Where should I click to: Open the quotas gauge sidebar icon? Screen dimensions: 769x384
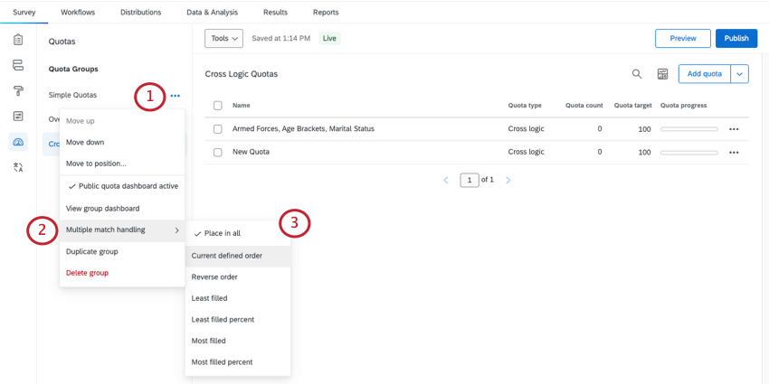pyautogui.click(x=18, y=142)
